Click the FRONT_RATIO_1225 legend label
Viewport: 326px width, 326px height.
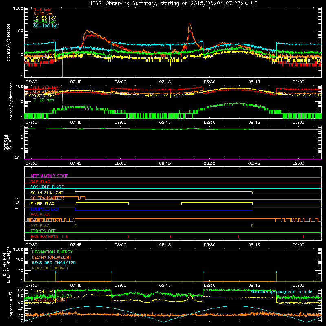pos(53,295)
